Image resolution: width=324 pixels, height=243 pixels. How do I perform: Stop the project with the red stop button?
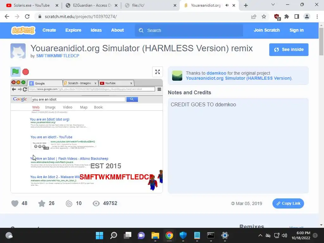tap(26, 72)
